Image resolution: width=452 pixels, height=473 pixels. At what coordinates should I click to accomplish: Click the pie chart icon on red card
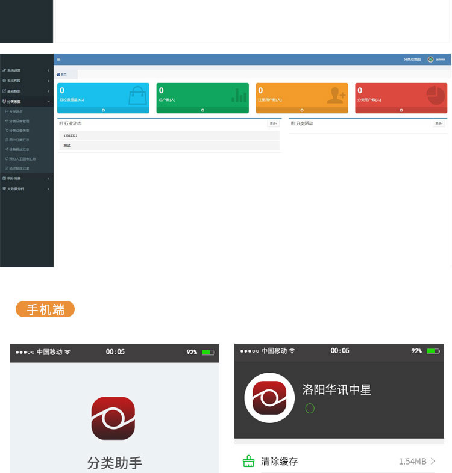pos(435,95)
